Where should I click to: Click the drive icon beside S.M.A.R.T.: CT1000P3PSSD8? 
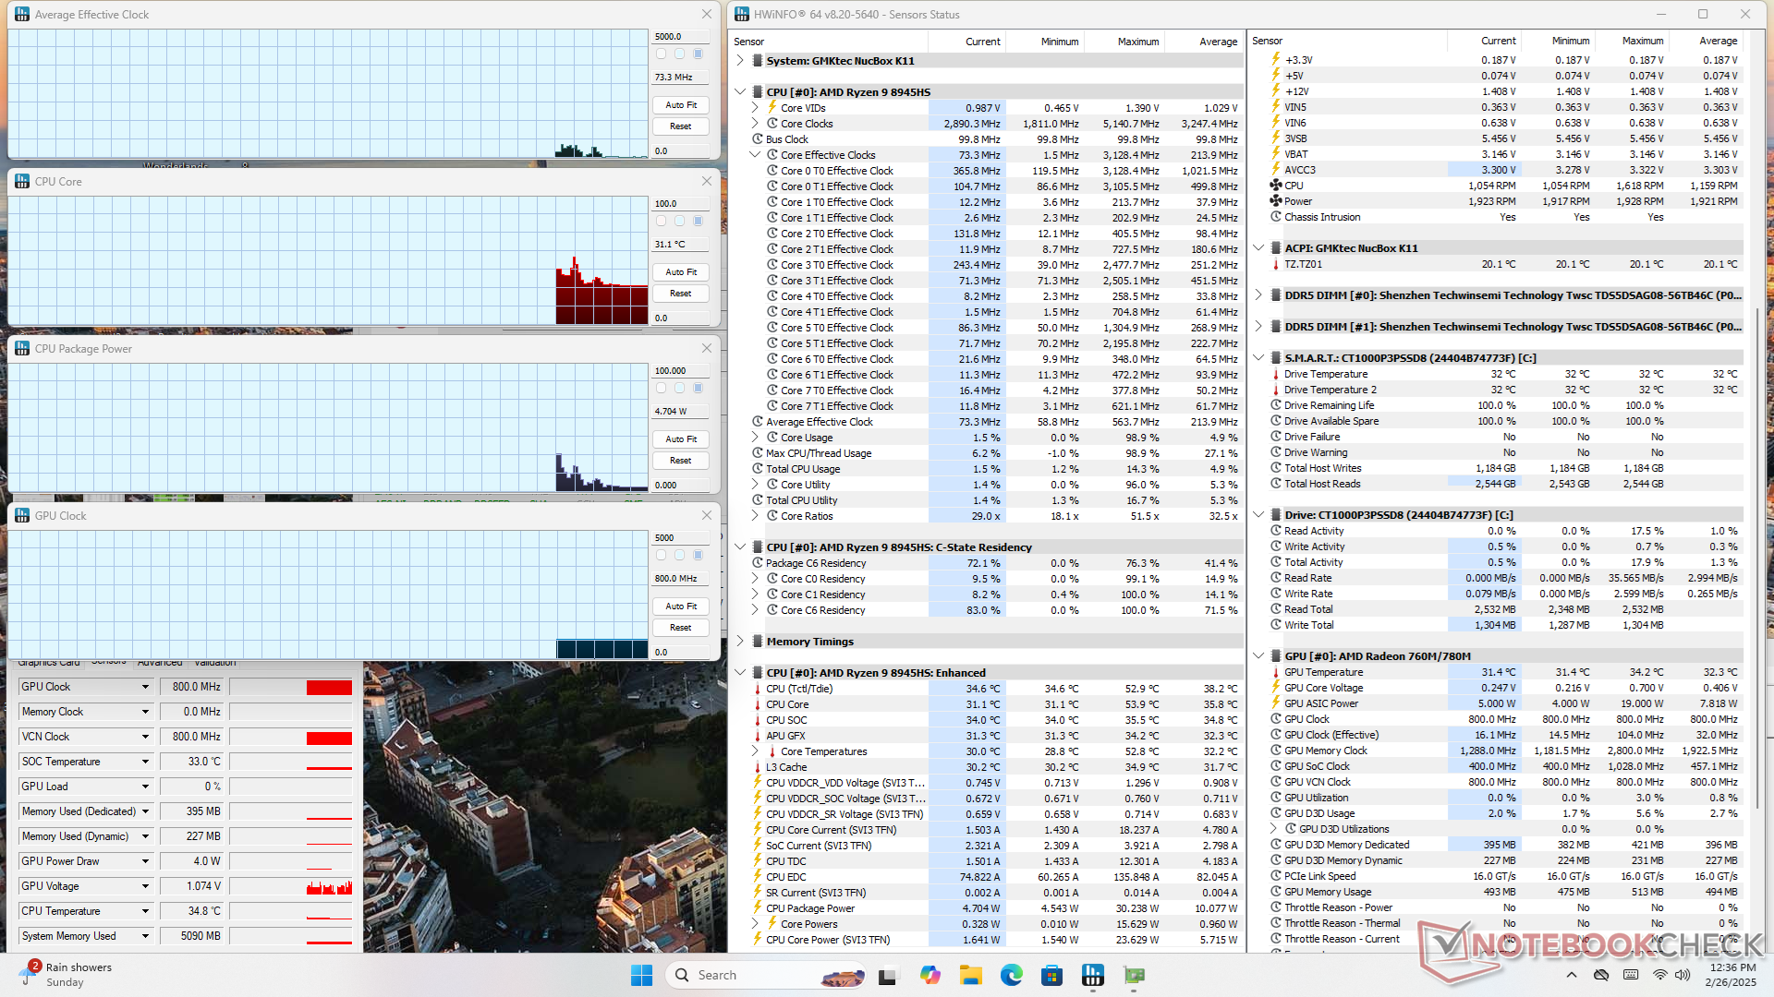click(1276, 358)
